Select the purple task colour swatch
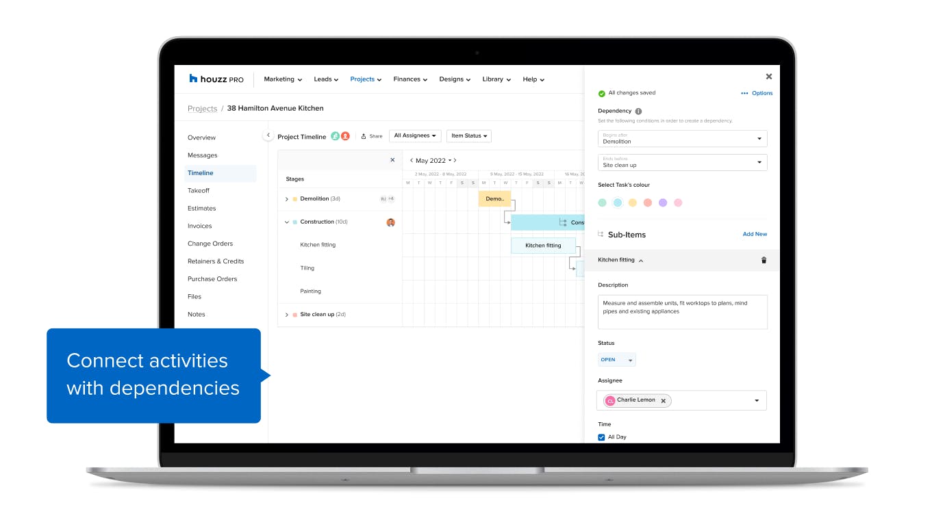This screenshot has width=945, height=520. pos(663,203)
